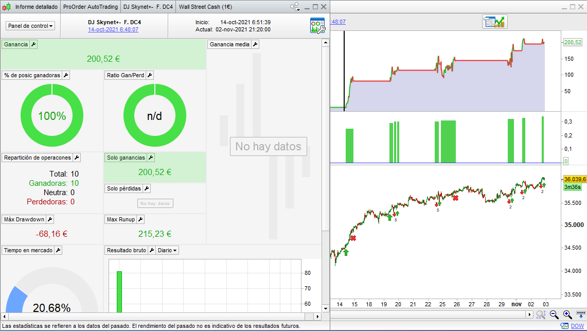Click the Perdedoras: 0 text
The image size is (587, 331).
coord(50,202)
